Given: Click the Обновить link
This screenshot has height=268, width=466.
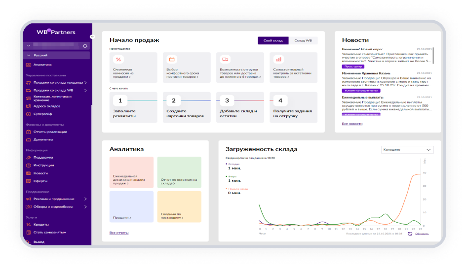Looking at the screenshot, I should click(422, 234).
